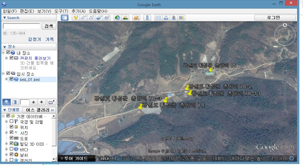Click the placemark pin at 춘당리 78-3
Viewport: 303px width, 165px height.
(165, 100)
